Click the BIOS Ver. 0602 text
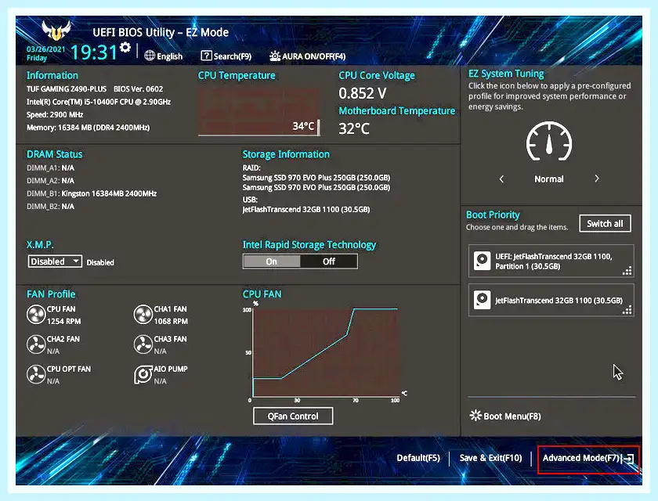 pos(138,89)
